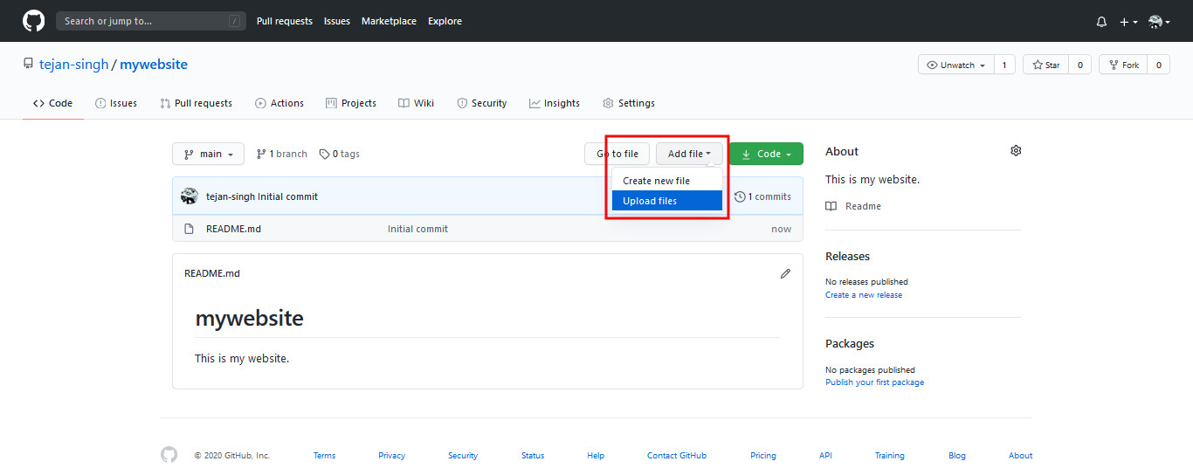Open footer API link

click(x=825, y=456)
